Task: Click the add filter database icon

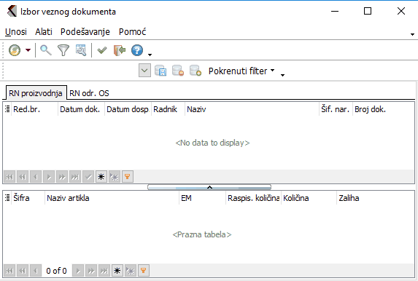Action: point(196,71)
